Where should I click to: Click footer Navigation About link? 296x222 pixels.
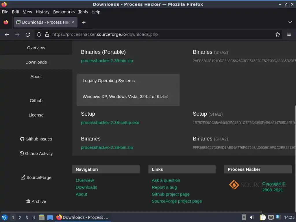(x=81, y=194)
